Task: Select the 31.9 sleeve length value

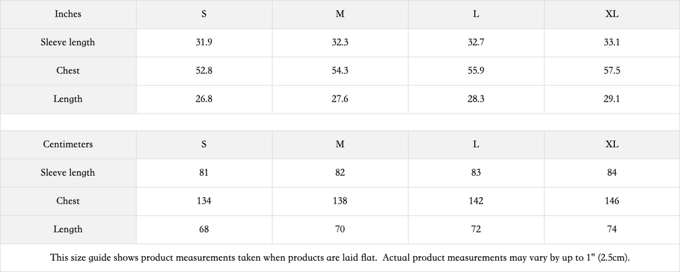Action: pos(203,42)
